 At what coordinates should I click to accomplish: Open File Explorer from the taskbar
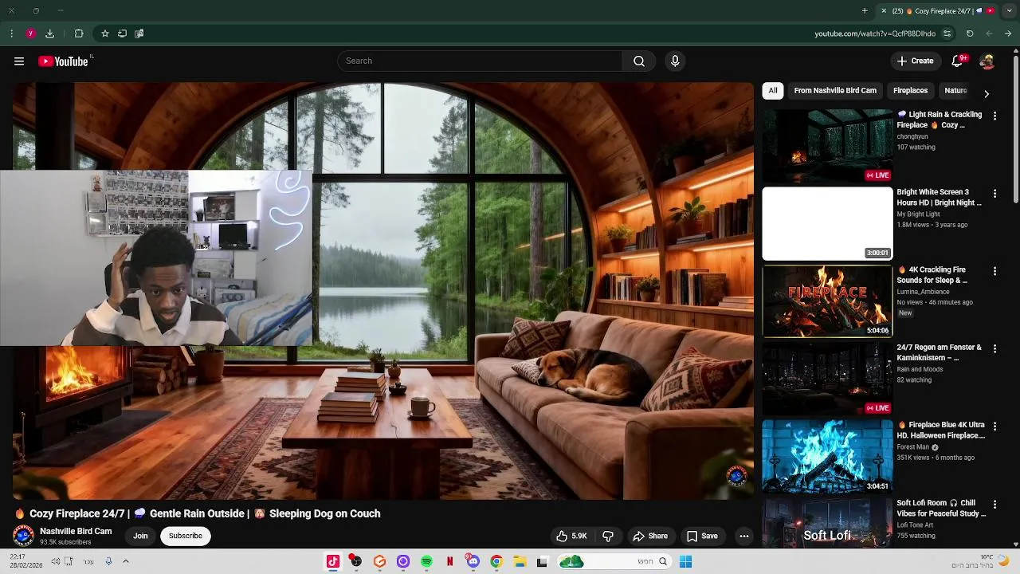(x=520, y=562)
